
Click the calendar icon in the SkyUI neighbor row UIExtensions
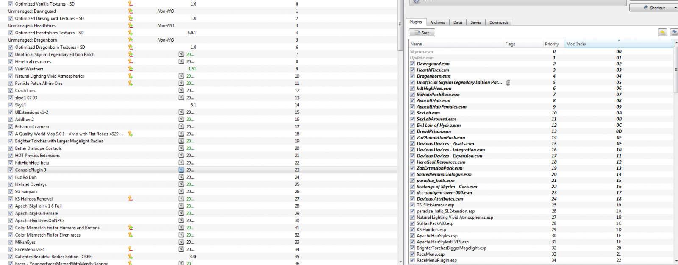pos(181,112)
